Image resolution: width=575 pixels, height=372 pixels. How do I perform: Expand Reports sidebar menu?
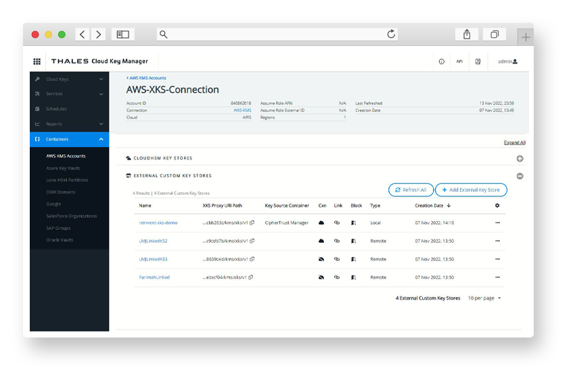click(x=69, y=124)
